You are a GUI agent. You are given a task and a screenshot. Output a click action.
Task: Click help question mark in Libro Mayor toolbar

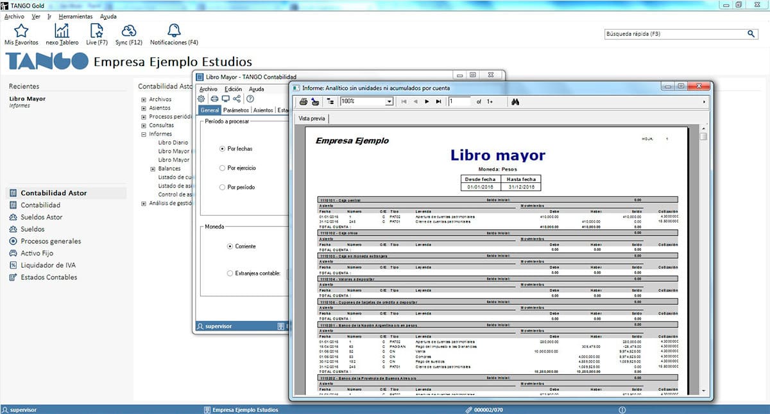click(250, 99)
